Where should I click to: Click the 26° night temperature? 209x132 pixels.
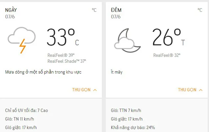click(x=167, y=37)
